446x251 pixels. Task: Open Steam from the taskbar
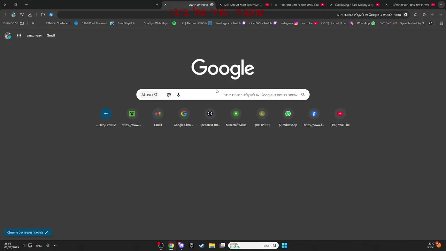[201, 245]
